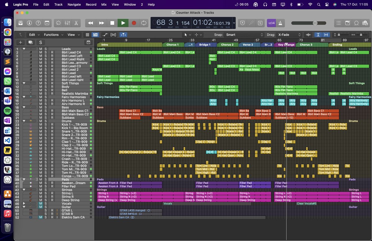372x241 pixels.
Task: Select the Chorus 1 arrangement marker
Action: [173, 45]
